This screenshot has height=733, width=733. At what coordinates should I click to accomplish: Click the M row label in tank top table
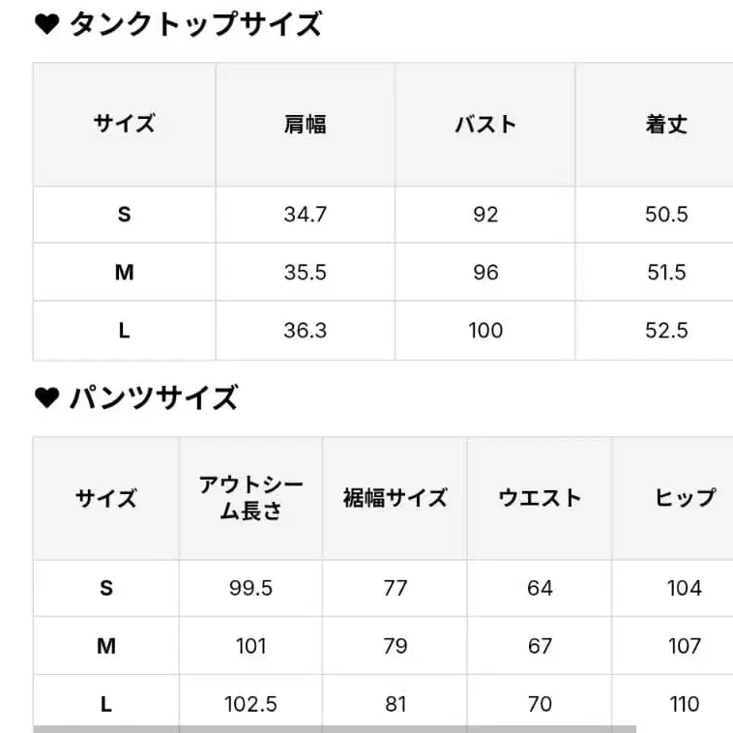click(x=124, y=273)
